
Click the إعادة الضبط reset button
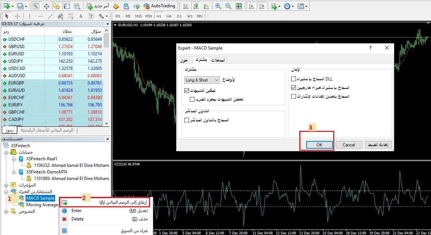378,145
